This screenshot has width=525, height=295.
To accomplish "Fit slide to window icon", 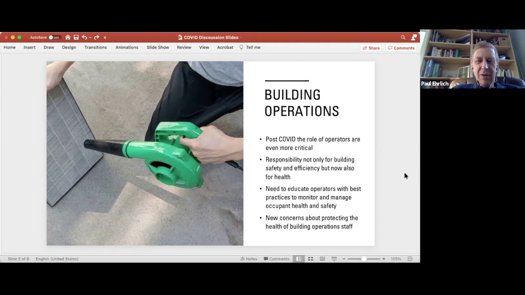I will point(410,259).
